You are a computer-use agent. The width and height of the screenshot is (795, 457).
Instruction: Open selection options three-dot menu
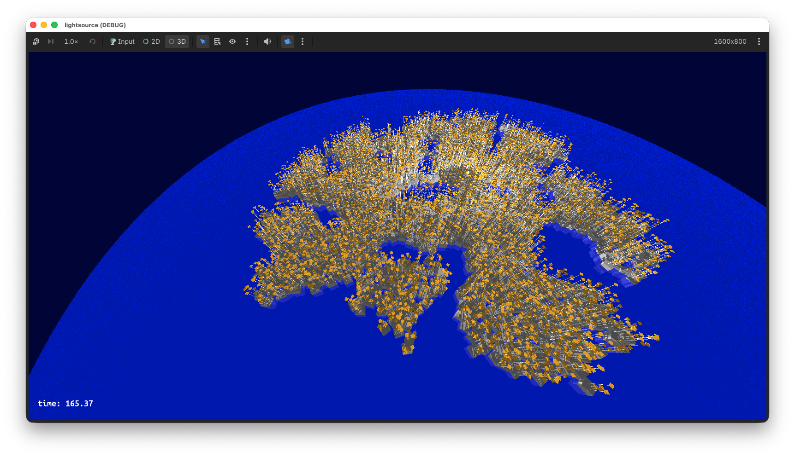tap(247, 41)
